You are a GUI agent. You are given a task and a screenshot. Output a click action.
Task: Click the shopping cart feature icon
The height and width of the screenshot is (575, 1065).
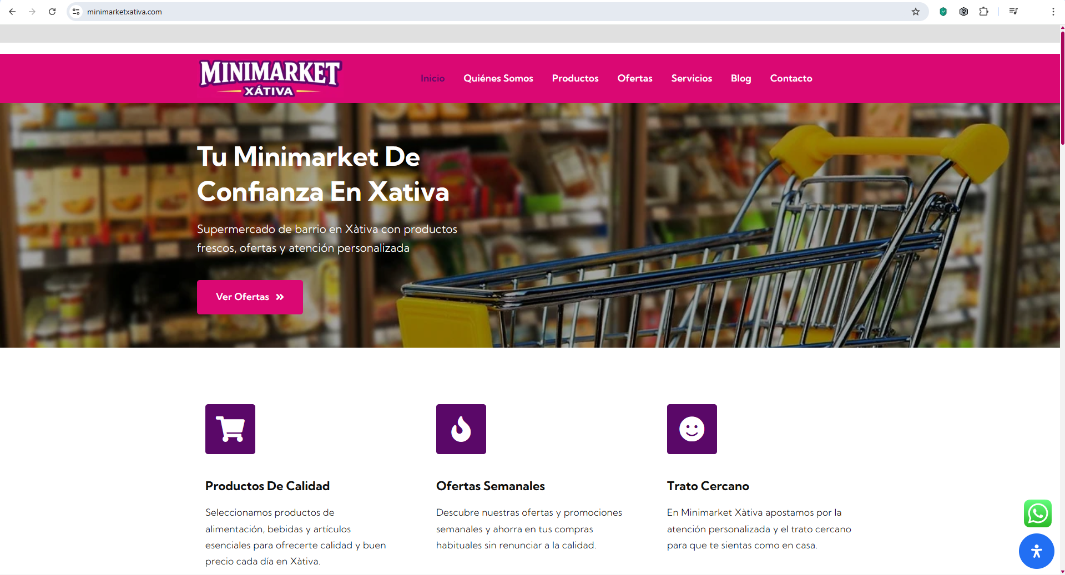click(230, 429)
